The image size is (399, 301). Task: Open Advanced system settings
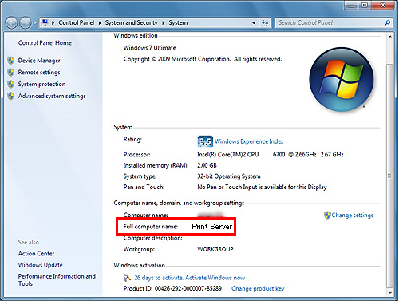(52, 96)
